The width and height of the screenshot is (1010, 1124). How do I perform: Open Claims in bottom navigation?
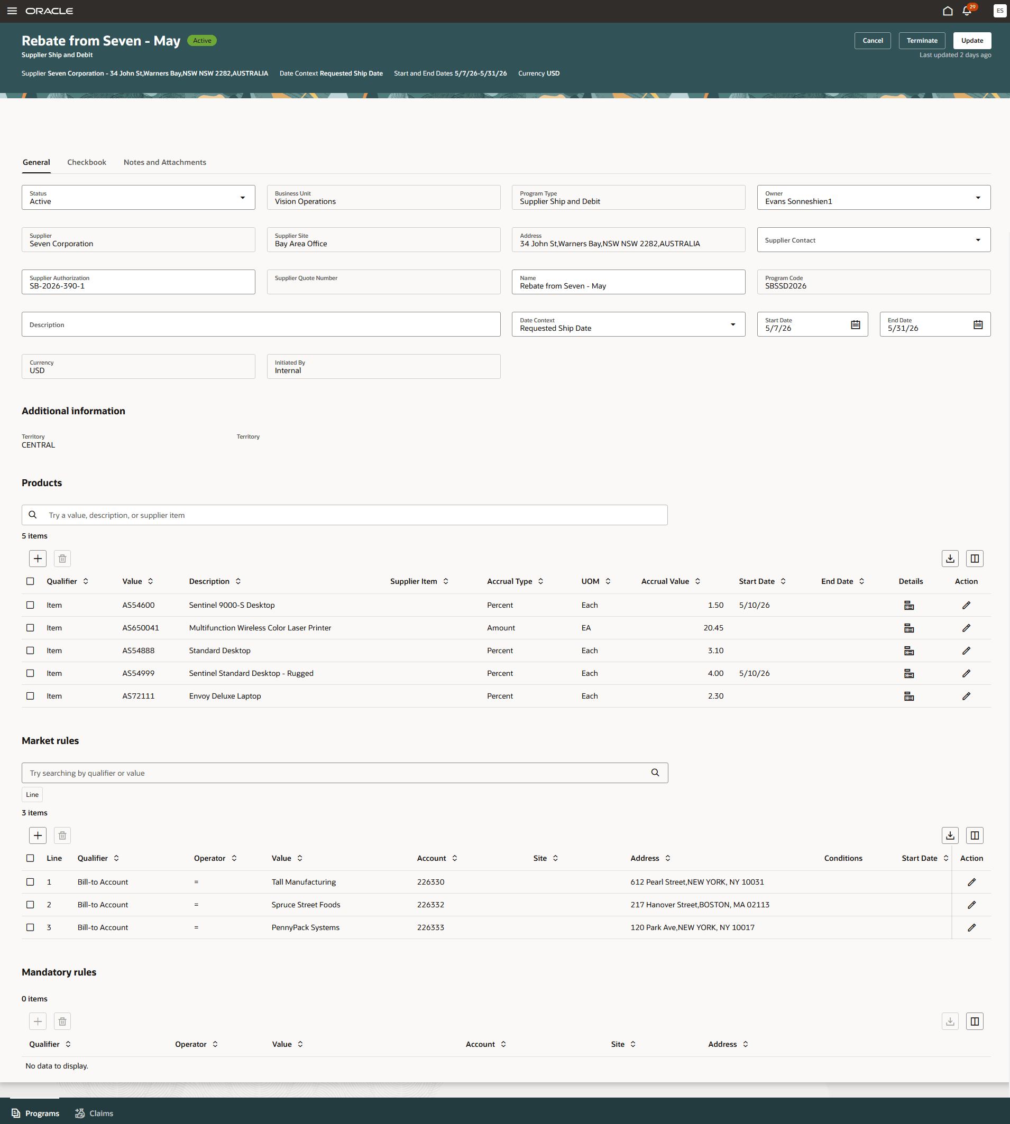94,1113
